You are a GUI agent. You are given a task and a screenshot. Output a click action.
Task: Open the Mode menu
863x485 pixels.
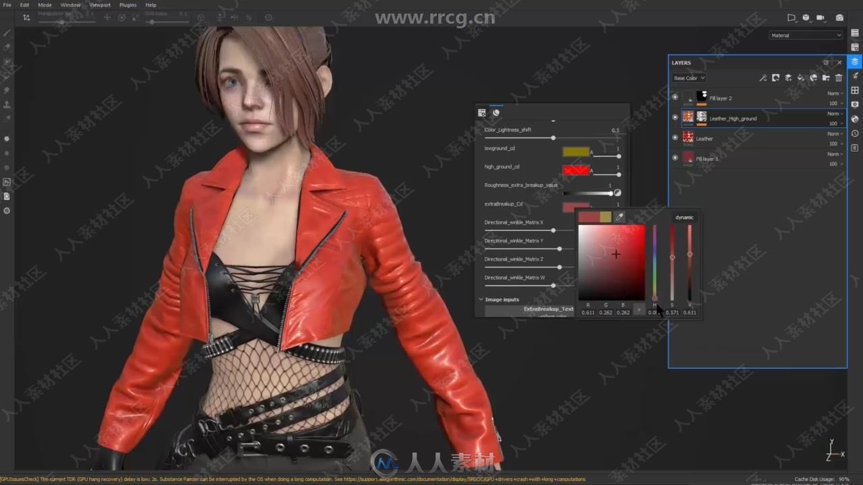[x=44, y=5]
